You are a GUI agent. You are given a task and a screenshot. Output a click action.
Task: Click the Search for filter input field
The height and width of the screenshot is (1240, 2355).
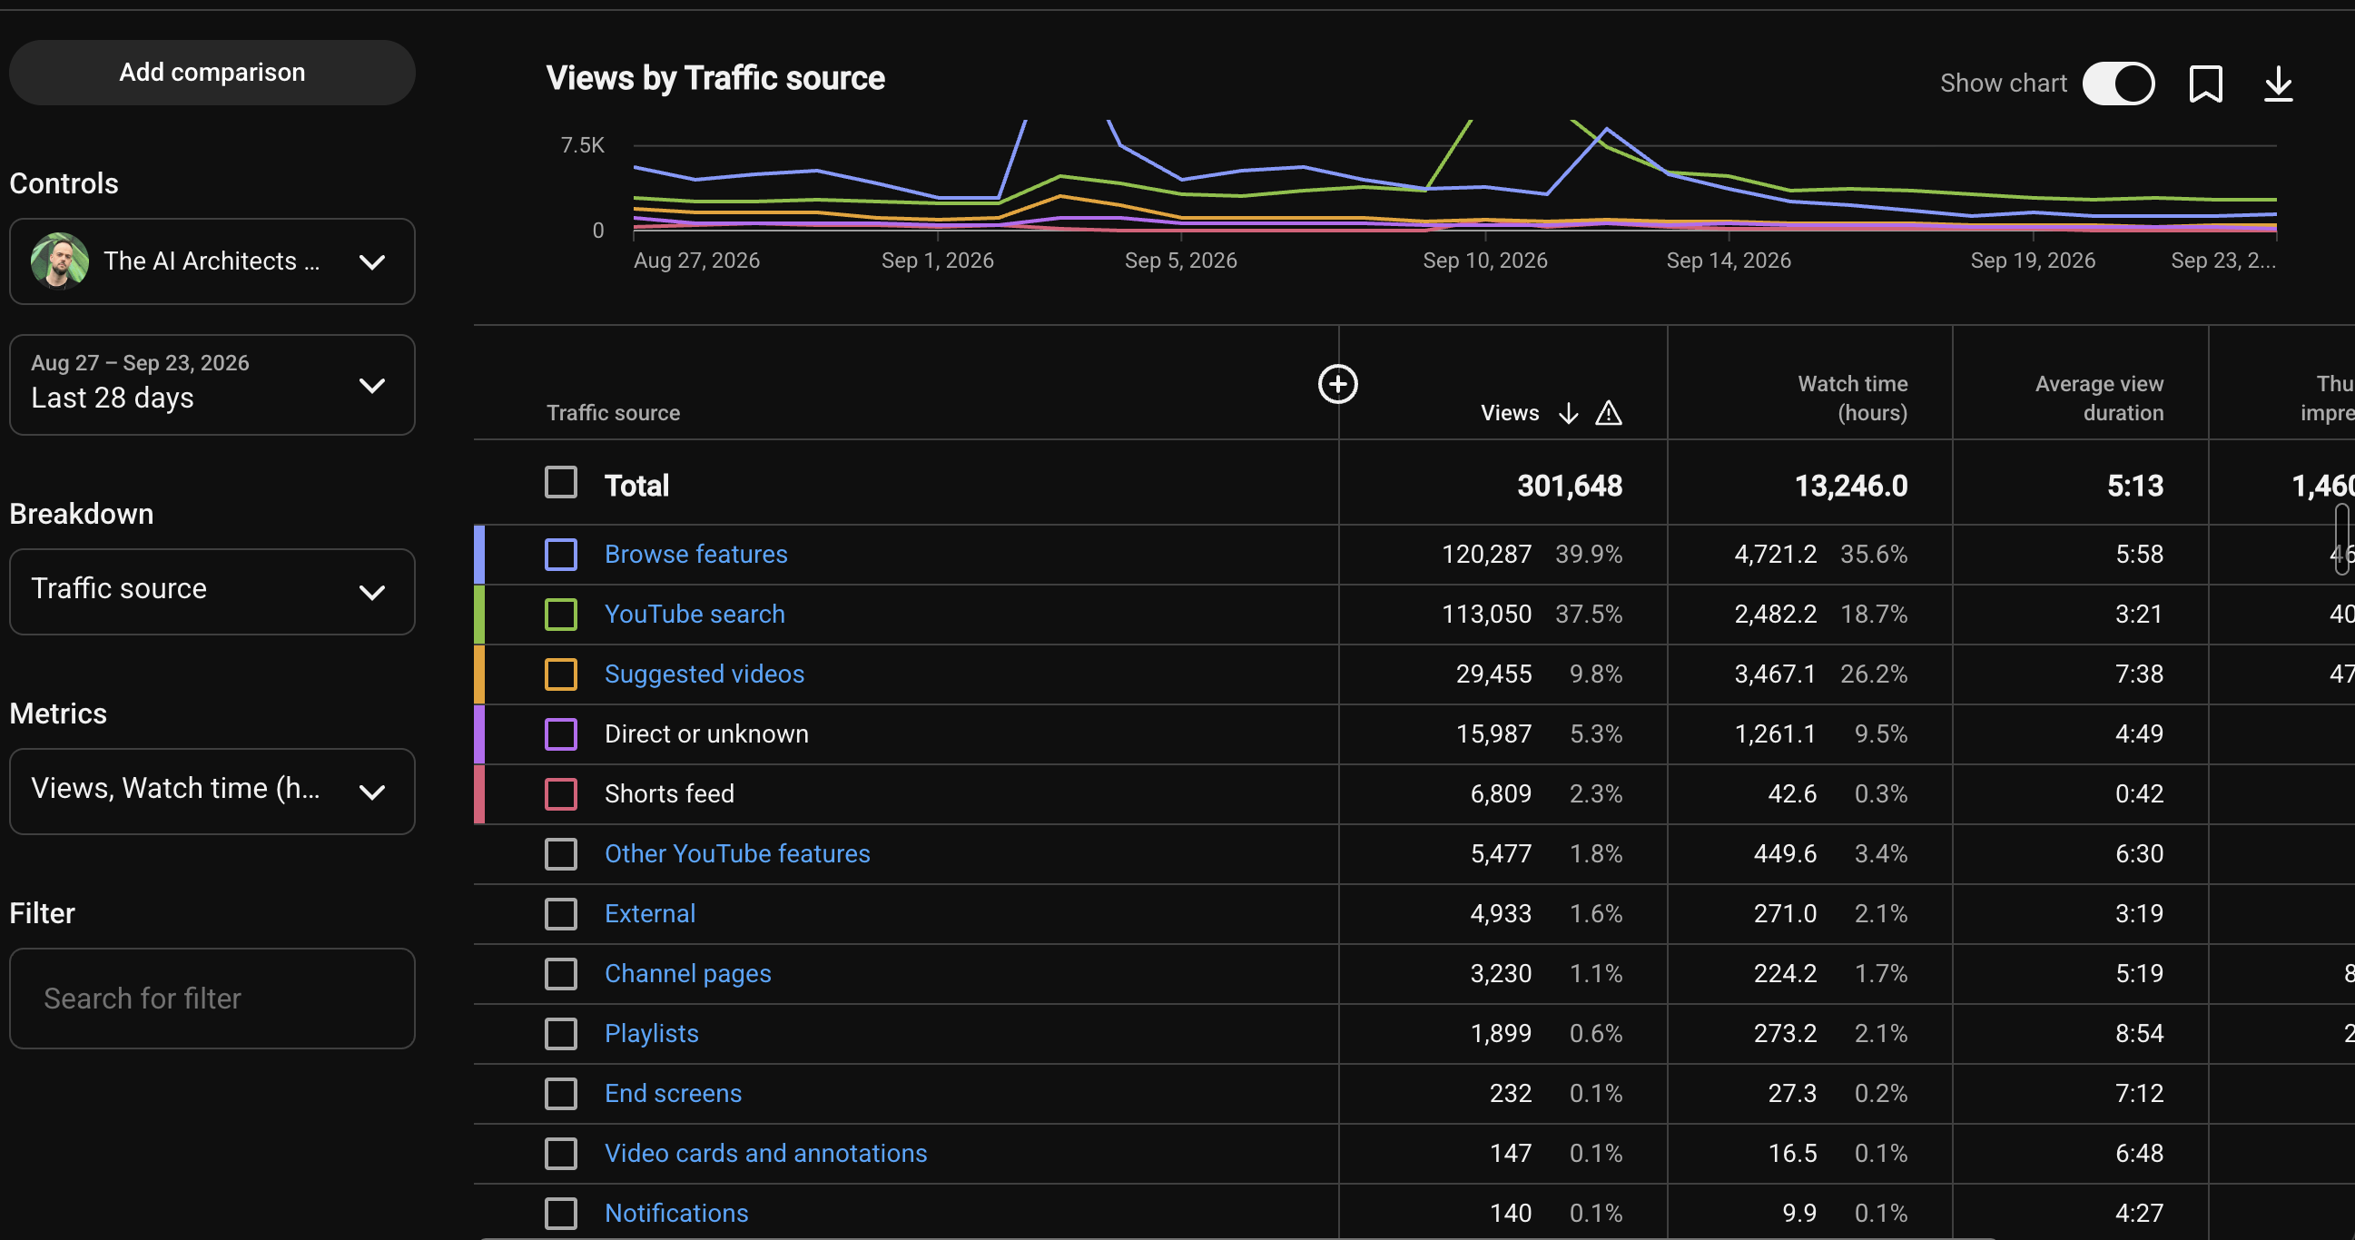[x=212, y=998]
